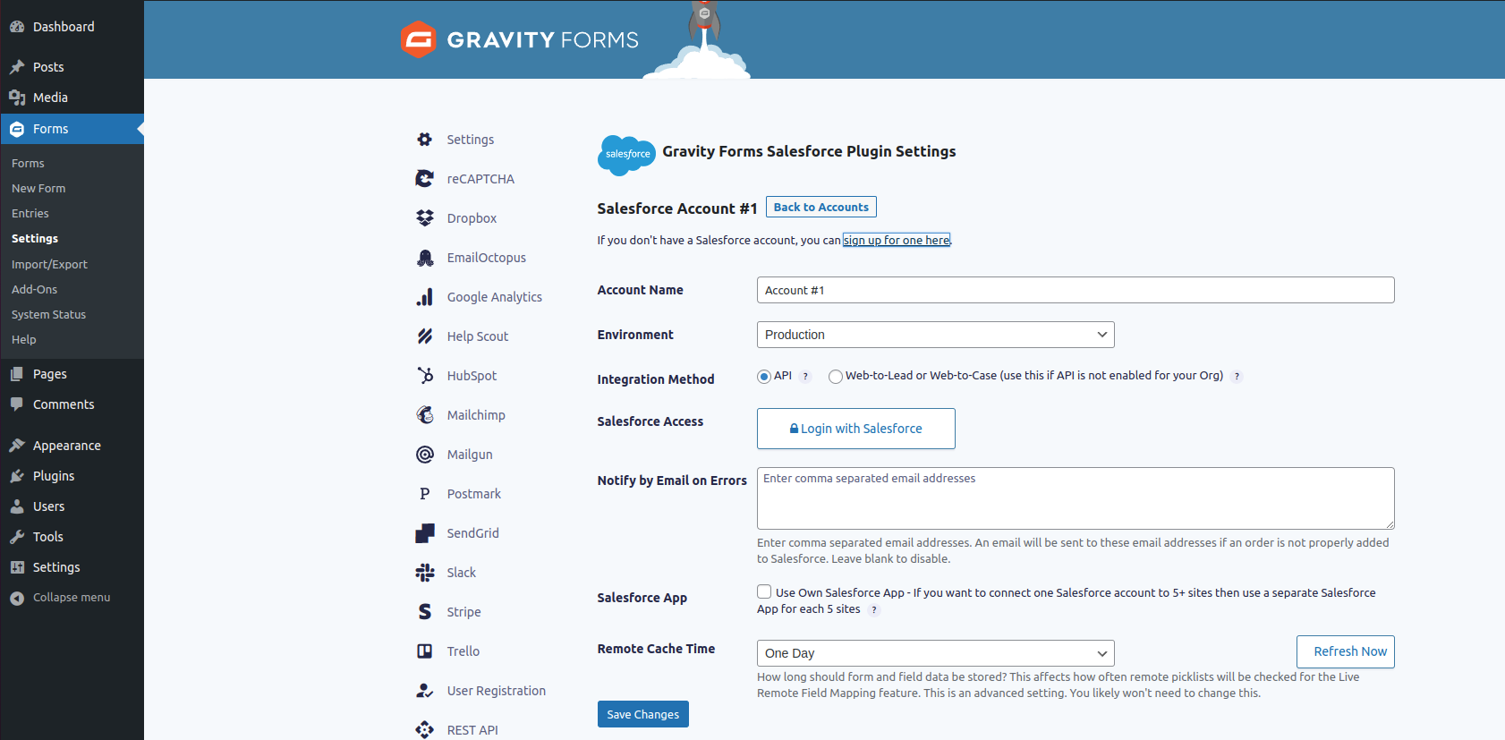1505x740 pixels.
Task: Open the Environment dropdown
Action: tap(935, 335)
